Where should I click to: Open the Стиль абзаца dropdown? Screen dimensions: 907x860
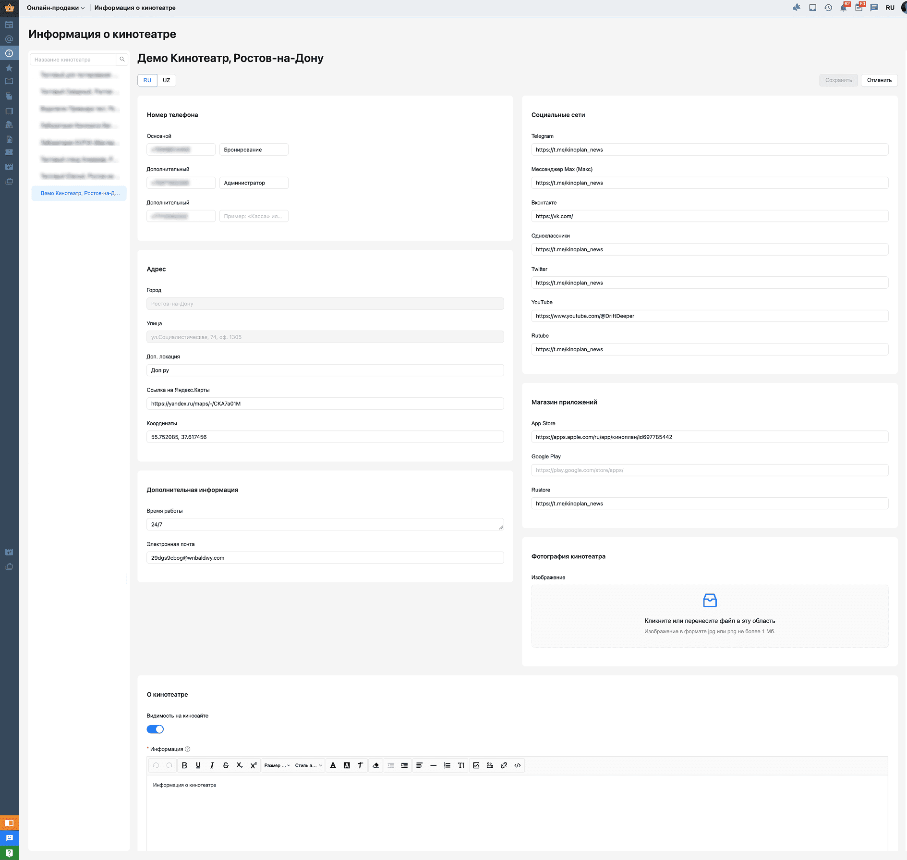pos(308,765)
